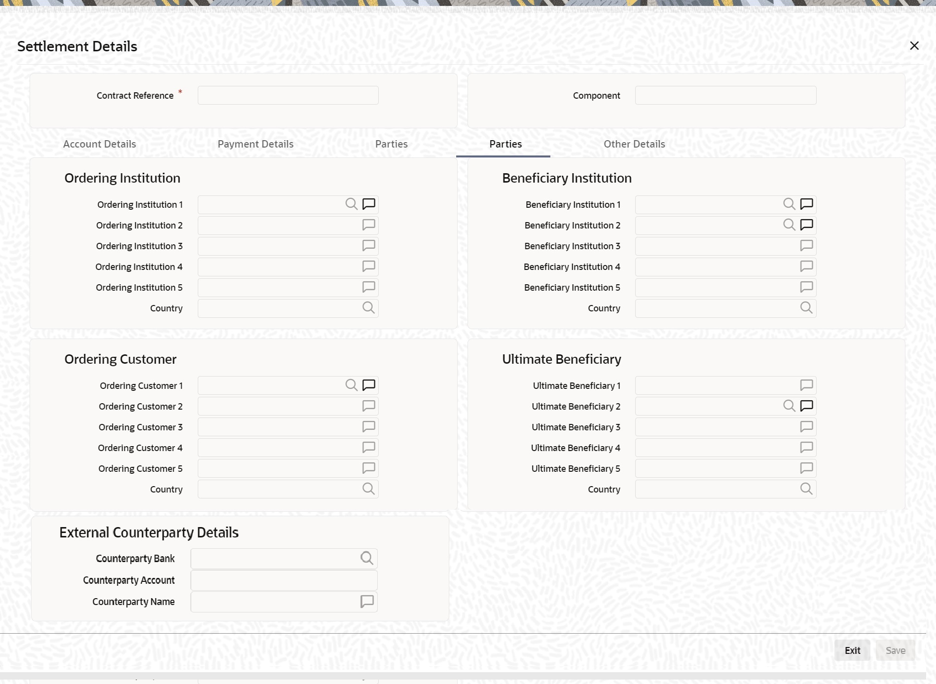The height and width of the screenshot is (684, 936).
Task: Open lookup search for Ultimate Beneficiary 2
Action: pos(789,406)
